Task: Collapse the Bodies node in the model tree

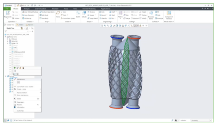Action: [x=8, y=43]
